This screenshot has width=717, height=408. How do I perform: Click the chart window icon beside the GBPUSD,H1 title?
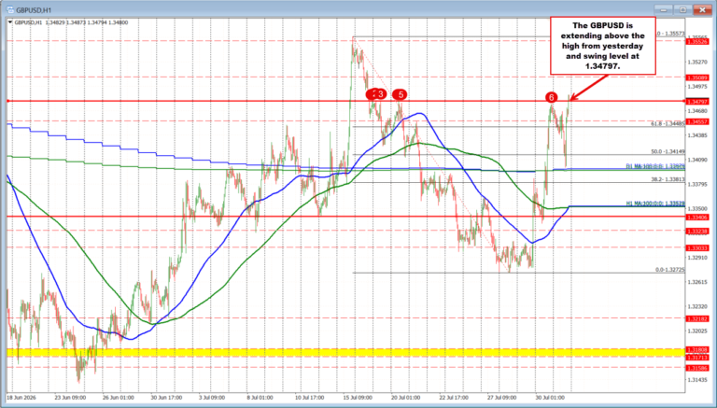point(8,9)
